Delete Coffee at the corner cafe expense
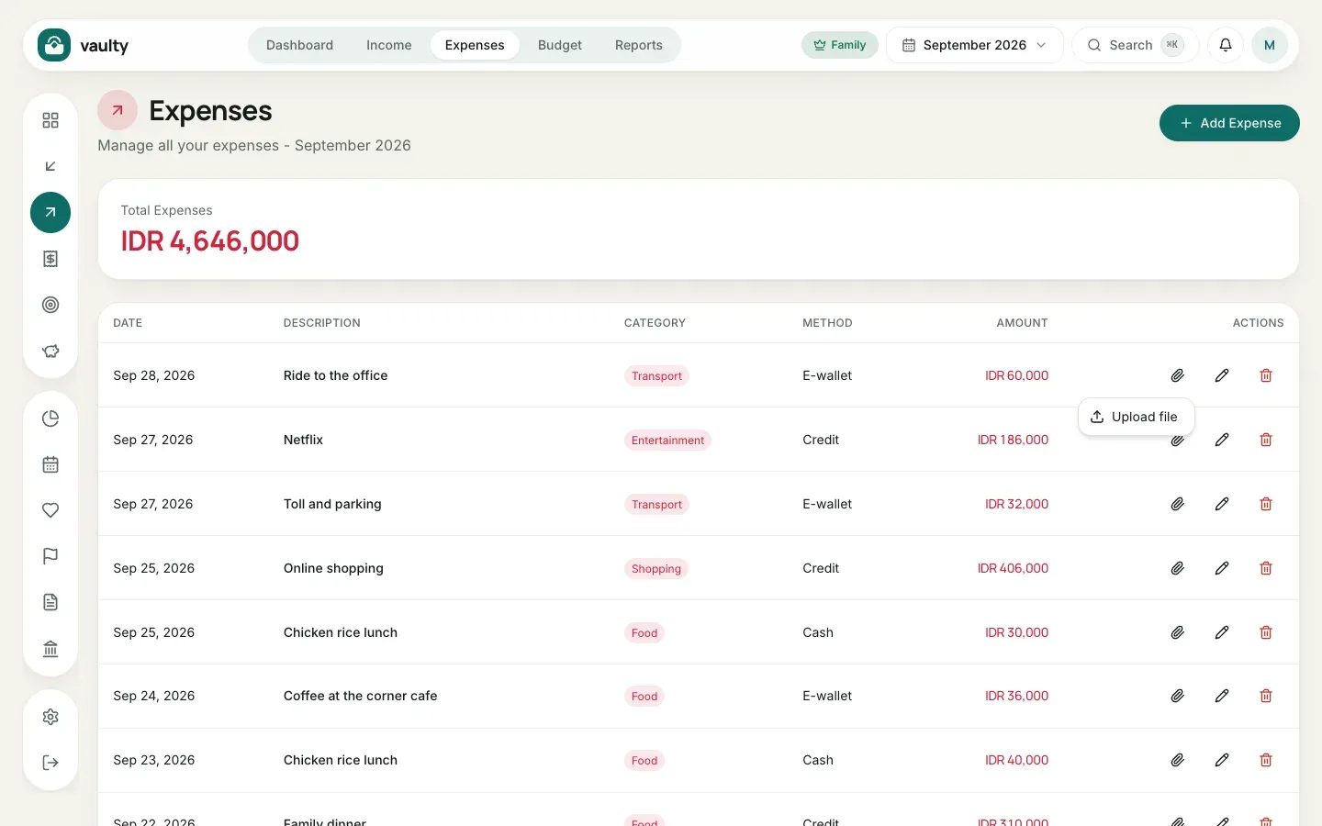Image resolution: width=1322 pixels, height=826 pixels. click(1266, 696)
